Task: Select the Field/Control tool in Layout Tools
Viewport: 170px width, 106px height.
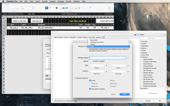Action: pyautogui.click(x=60, y=8)
